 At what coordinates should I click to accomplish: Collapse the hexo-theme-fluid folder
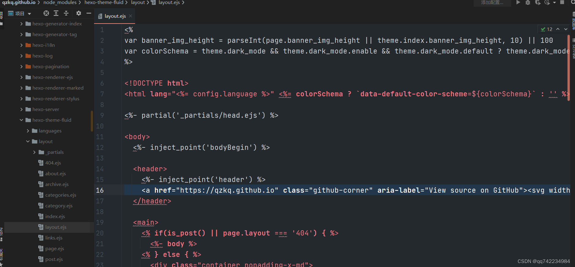click(21, 120)
